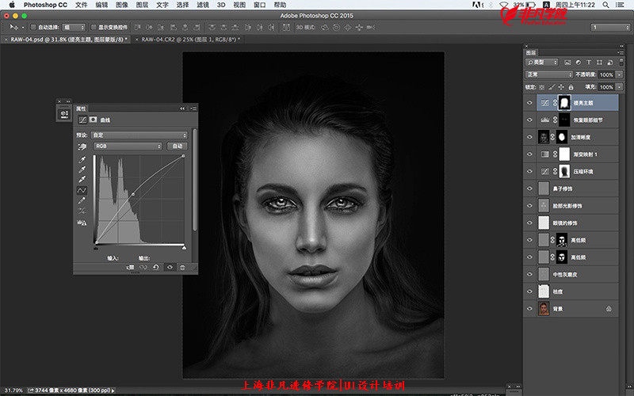634x396 pixels.
Task: Filter layers by adjustment layer icon
Action: tap(578, 63)
